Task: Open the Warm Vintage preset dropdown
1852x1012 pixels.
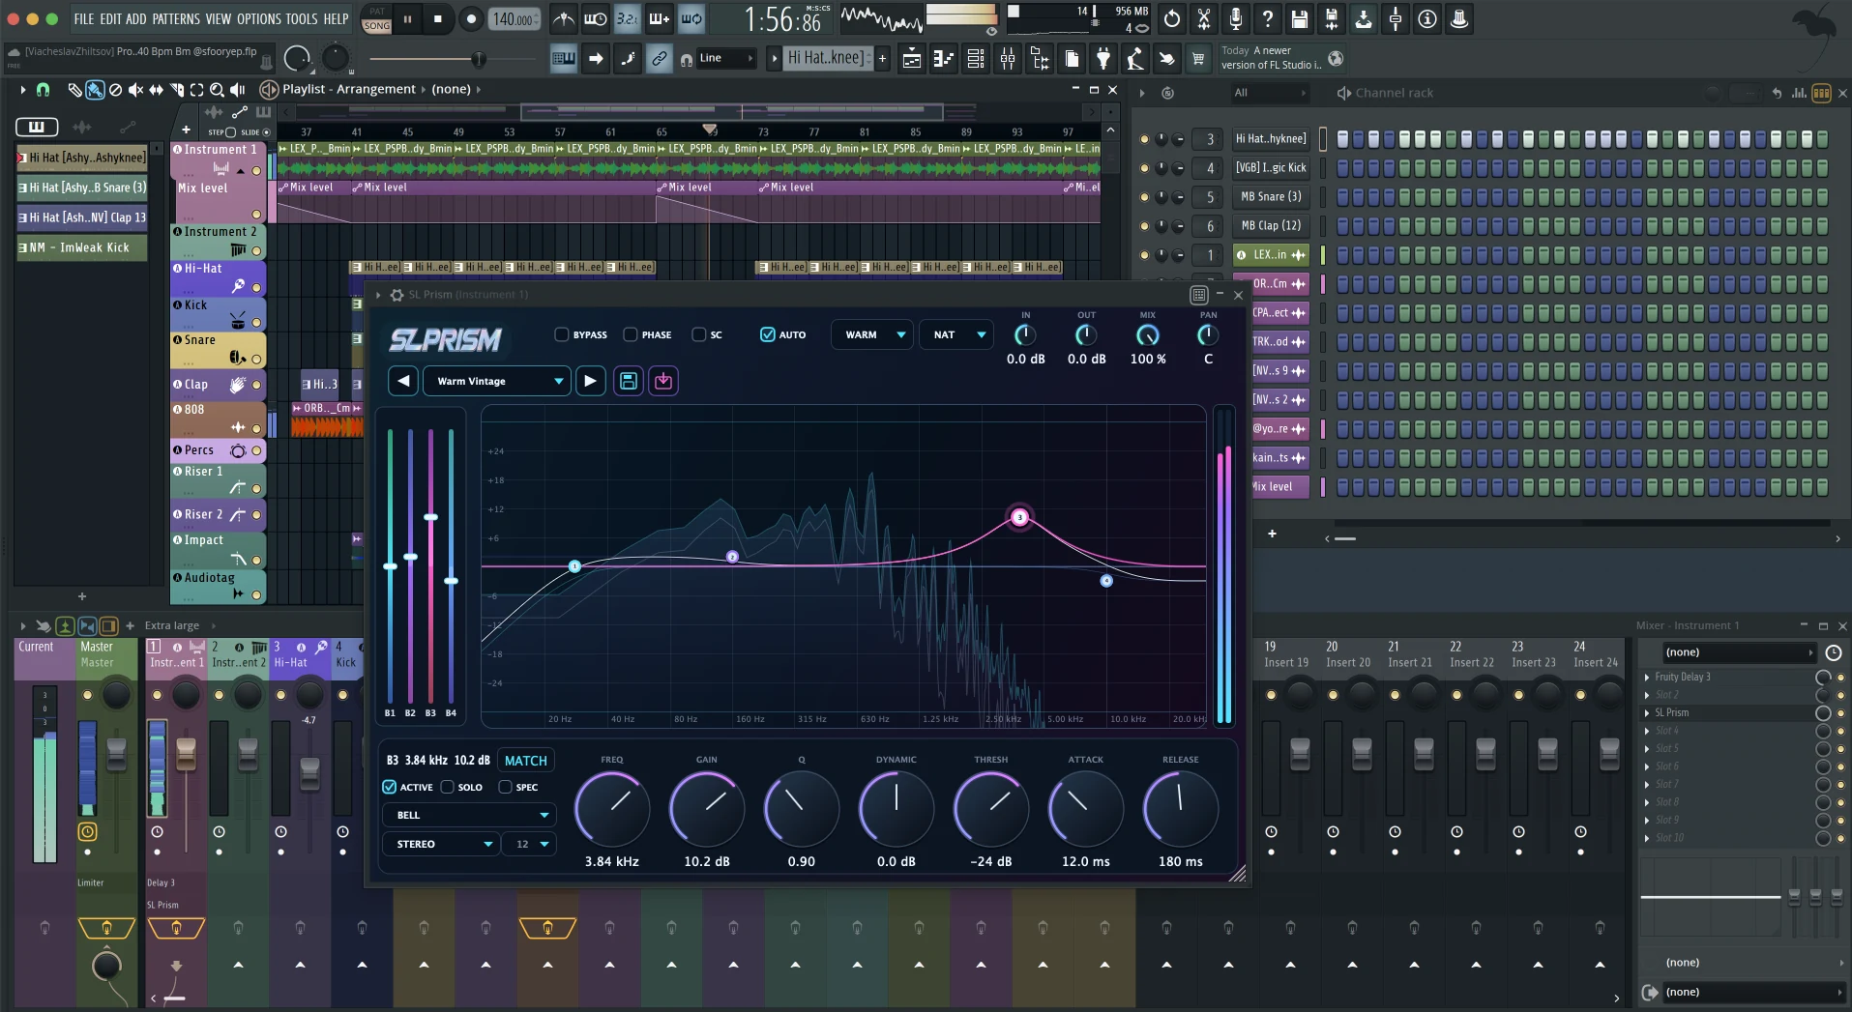Action: pos(496,381)
